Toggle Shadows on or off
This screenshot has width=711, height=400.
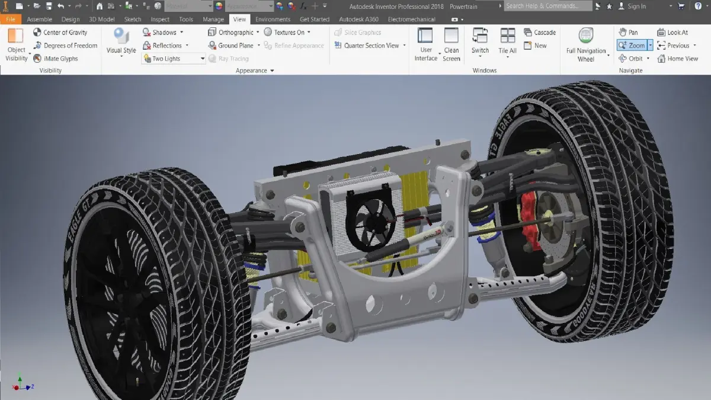(159, 33)
